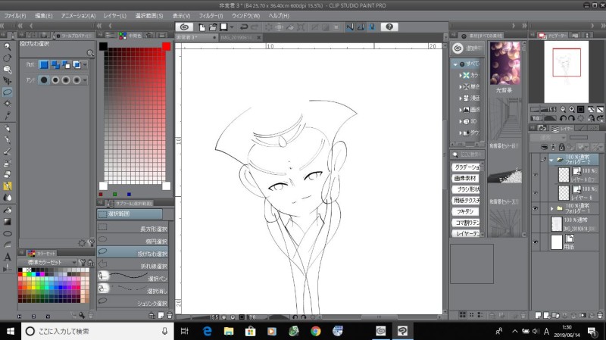This screenshot has width=606, height=340.
Task: Open the ウィンドウ(W) menu
Action: [x=245, y=16]
